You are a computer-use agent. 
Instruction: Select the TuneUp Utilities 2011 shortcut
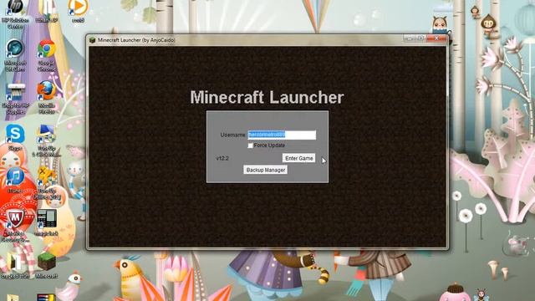click(x=47, y=183)
